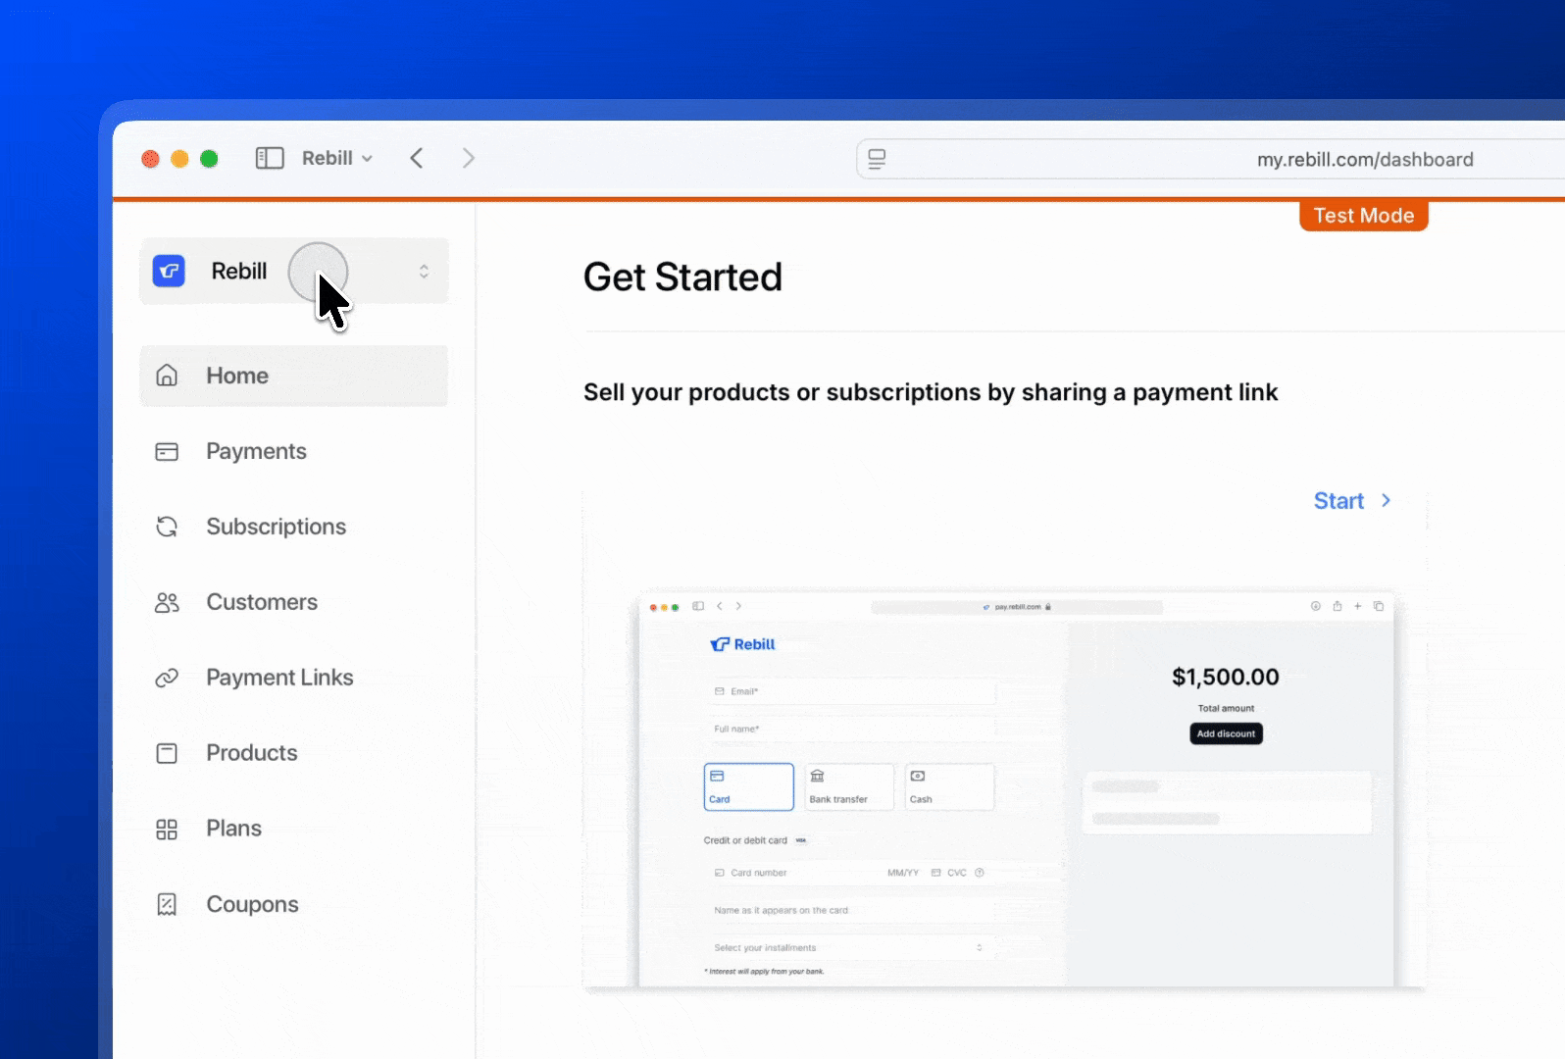Click the Test Mode badge
Screen dimensions: 1565x1059
[x=1363, y=216]
